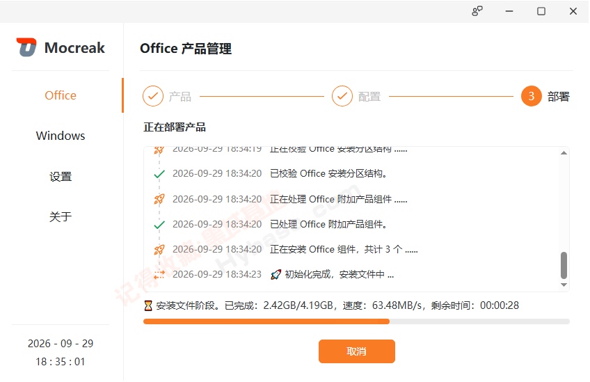
Task: Click the 取消 cancel button
Action: pos(357,351)
